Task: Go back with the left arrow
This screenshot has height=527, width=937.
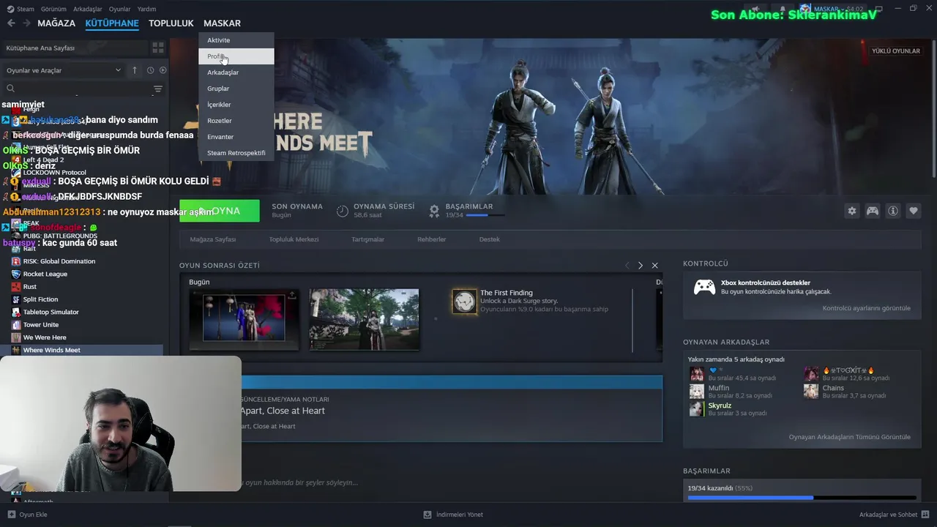Action: click(x=11, y=23)
